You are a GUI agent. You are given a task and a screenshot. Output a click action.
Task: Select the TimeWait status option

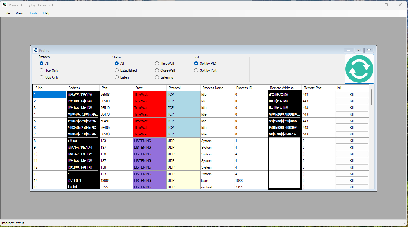tap(157, 63)
